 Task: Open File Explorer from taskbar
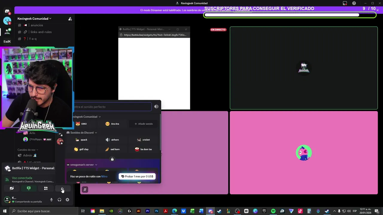(x=102, y=211)
